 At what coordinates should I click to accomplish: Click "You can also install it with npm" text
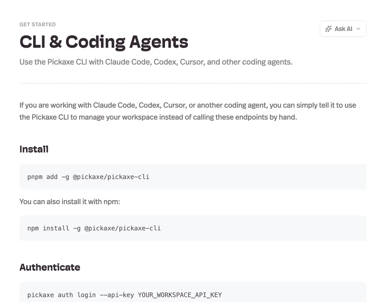pyautogui.click(x=70, y=202)
